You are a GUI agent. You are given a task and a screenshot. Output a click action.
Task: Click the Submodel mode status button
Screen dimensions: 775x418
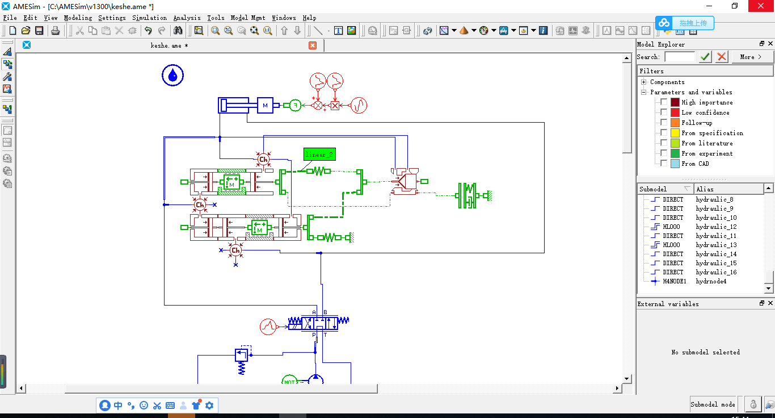click(x=713, y=404)
